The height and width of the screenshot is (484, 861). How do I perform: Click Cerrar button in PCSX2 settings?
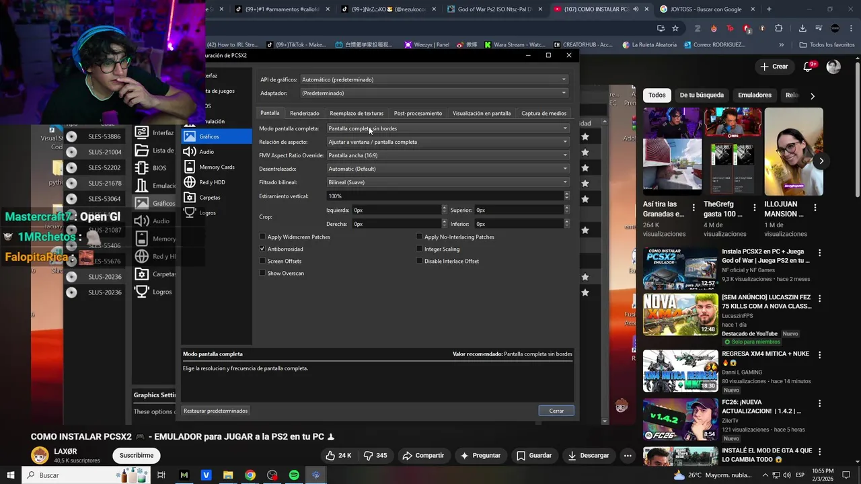tap(556, 411)
